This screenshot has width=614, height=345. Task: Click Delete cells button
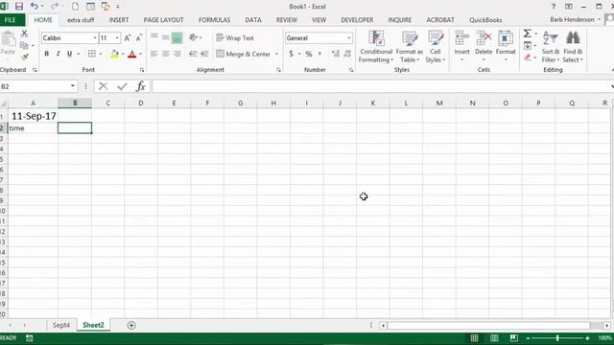(x=484, y=46)
